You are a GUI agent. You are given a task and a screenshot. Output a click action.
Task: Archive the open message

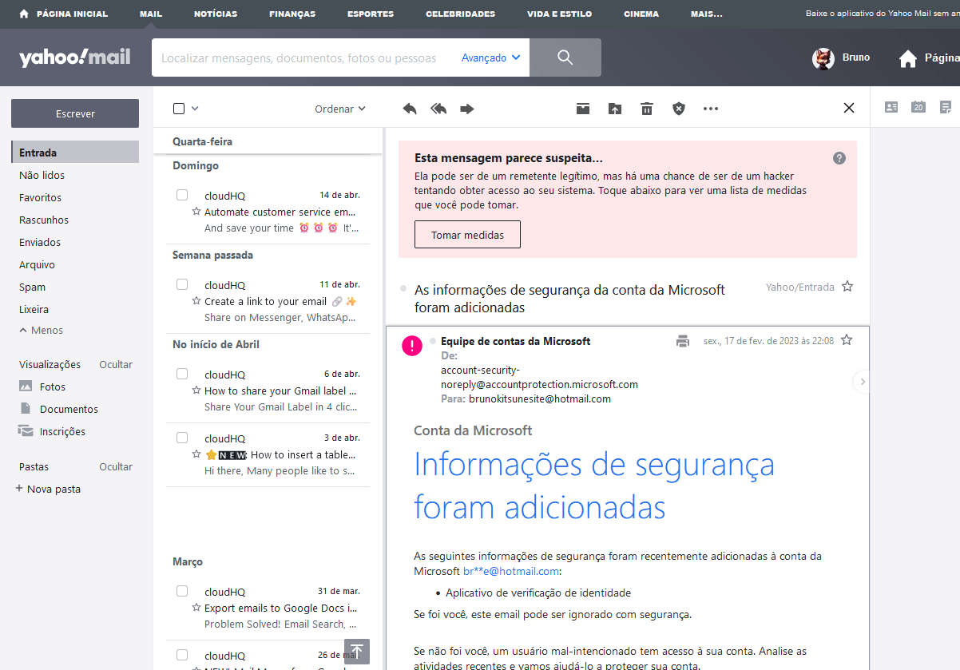pos(583,109)
